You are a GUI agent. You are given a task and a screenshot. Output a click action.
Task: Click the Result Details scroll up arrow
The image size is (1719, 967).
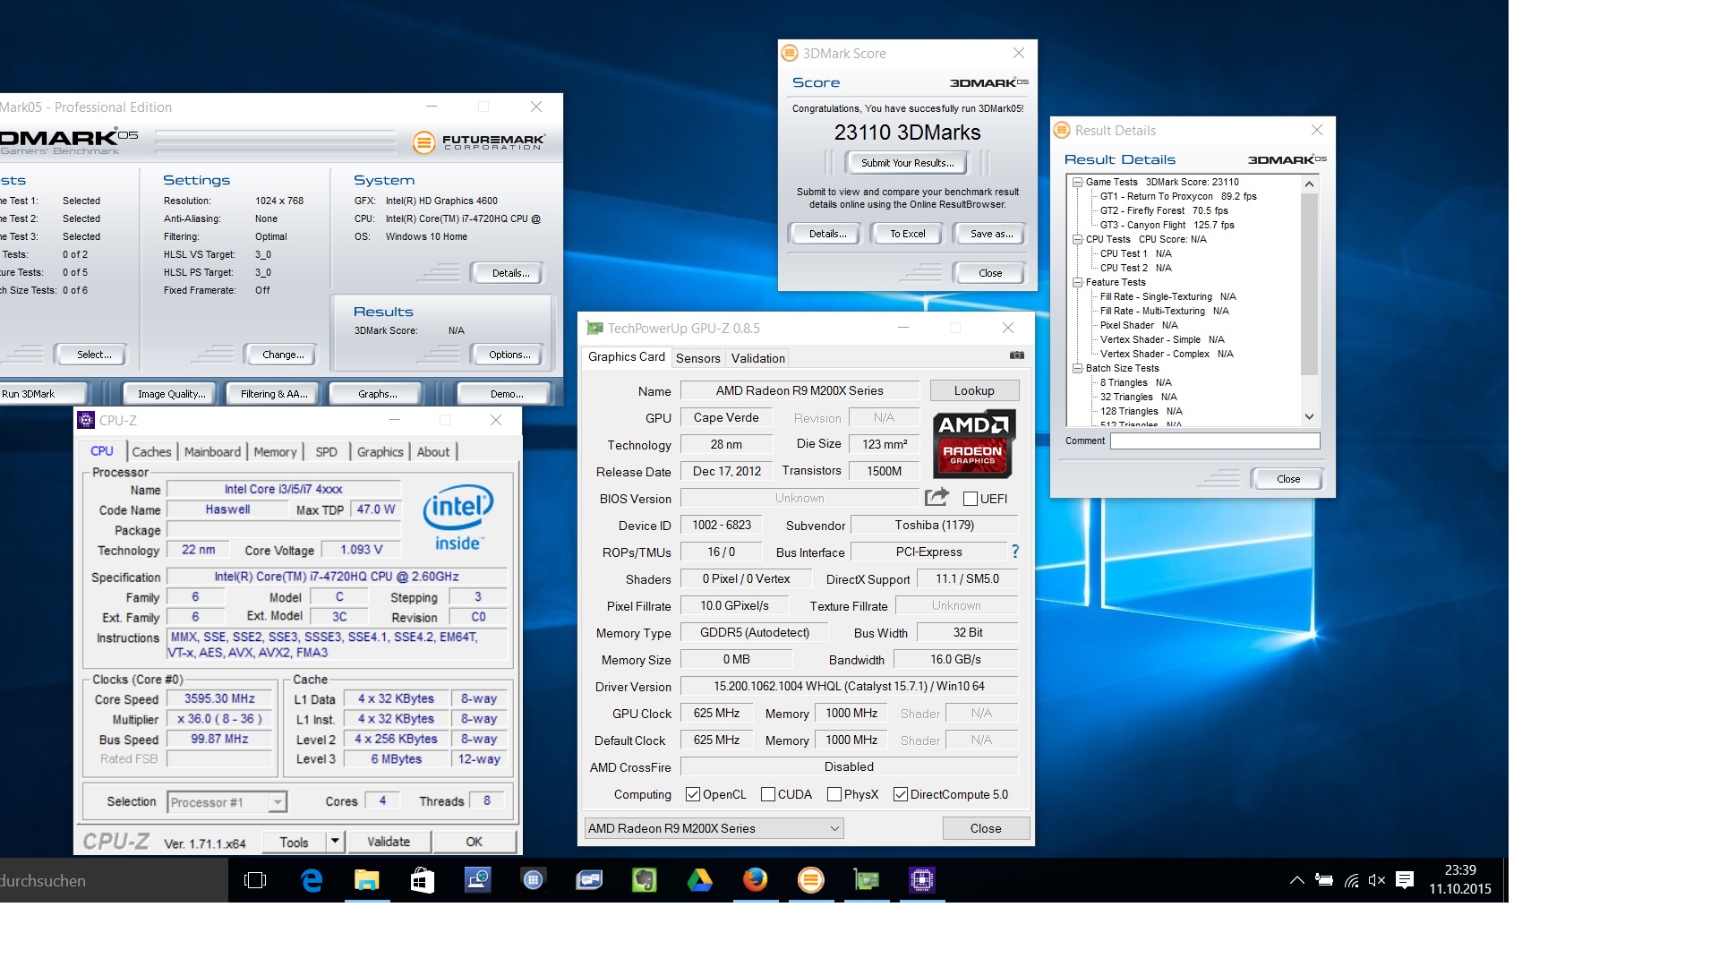point(1309,184)
